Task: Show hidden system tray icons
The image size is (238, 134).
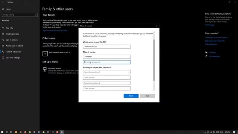Action: [x=205, y=132]
